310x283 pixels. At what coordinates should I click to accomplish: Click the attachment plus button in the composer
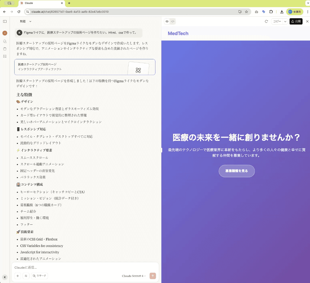coord(18,276)
